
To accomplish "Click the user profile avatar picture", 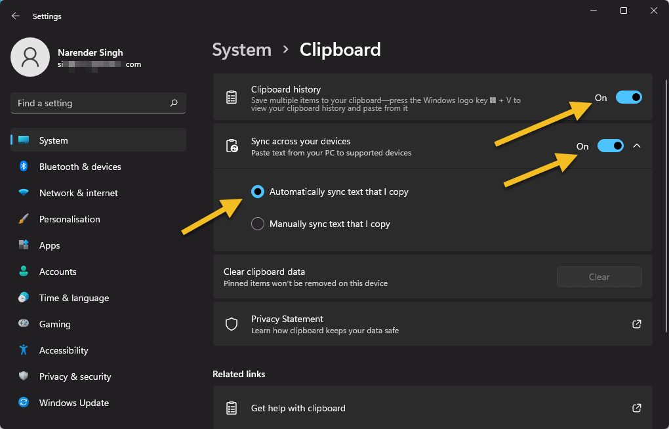I will [x=30, y=57].
